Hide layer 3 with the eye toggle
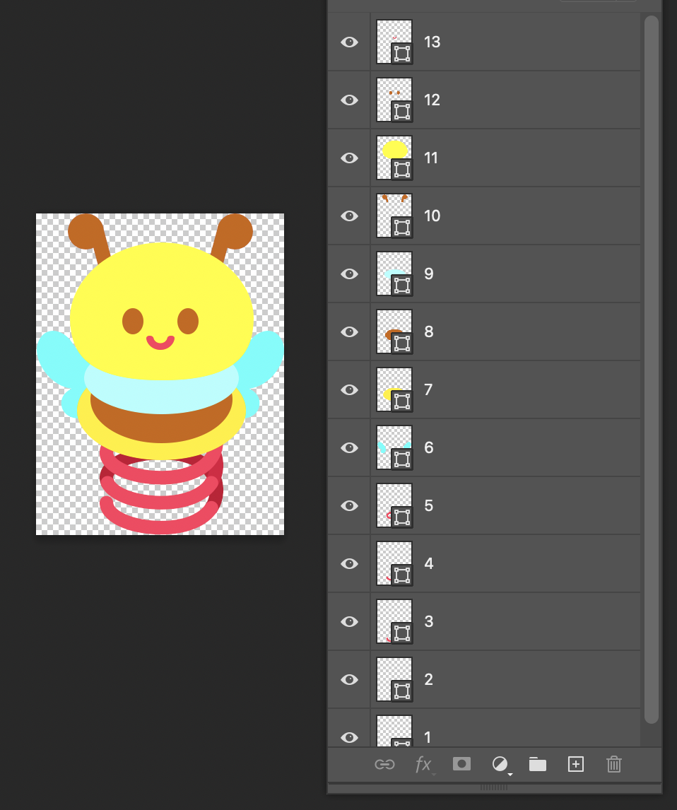 pyautogui.click(x=349, y=621)
